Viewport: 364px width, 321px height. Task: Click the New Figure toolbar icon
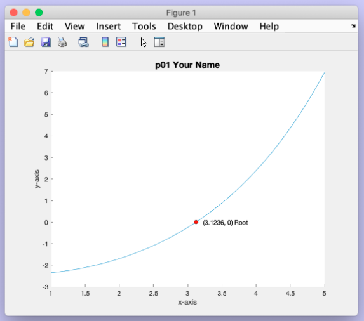pyautogui.click(x=13, y=42)
